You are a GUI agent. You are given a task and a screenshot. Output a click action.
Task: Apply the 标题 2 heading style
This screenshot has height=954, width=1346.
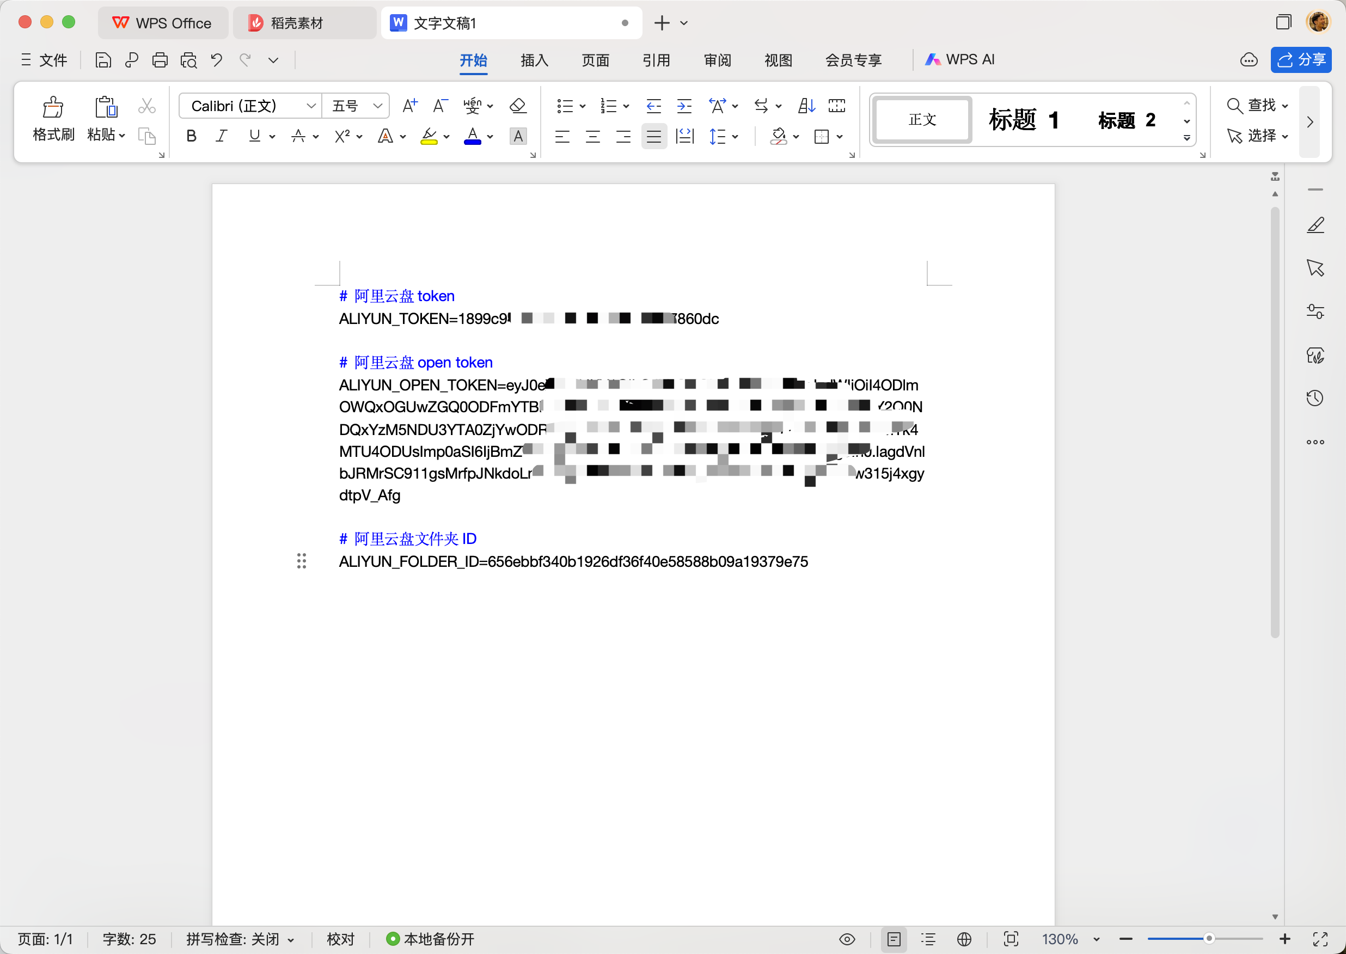pos(1127,120)
